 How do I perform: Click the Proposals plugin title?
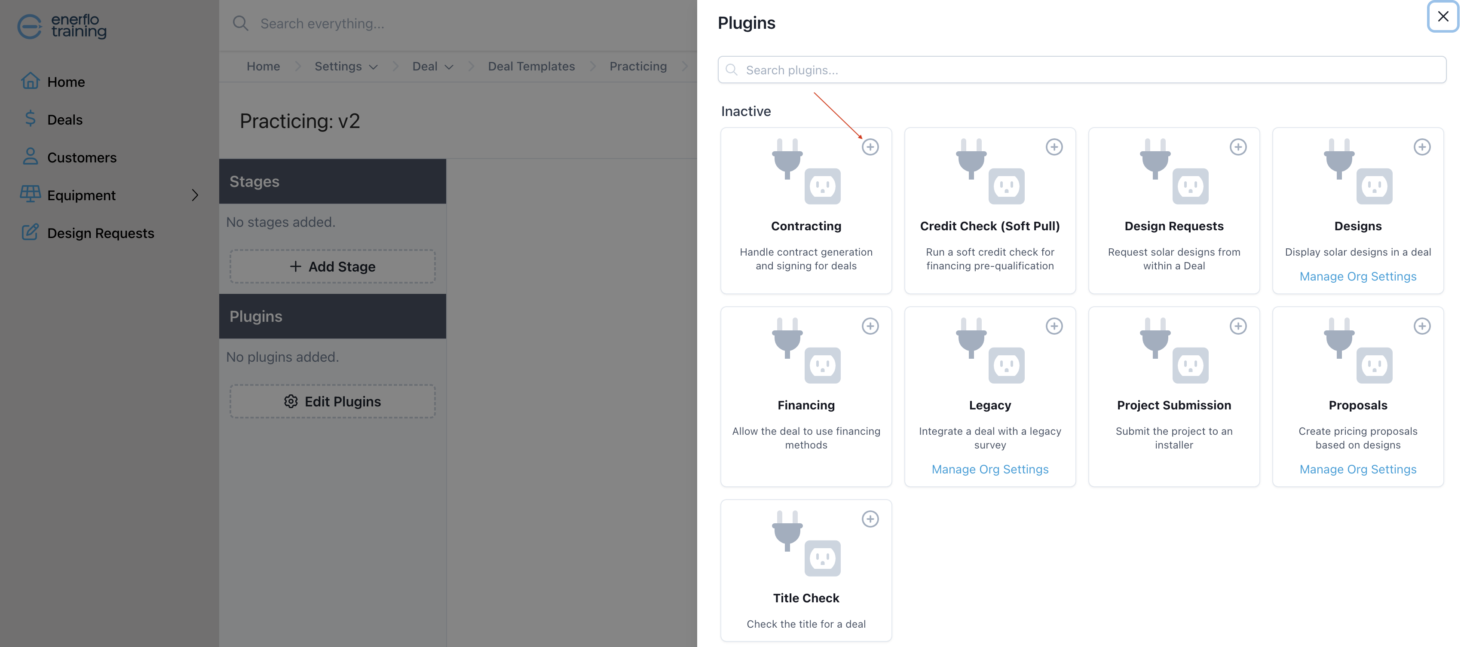[x=1358, y=406]
